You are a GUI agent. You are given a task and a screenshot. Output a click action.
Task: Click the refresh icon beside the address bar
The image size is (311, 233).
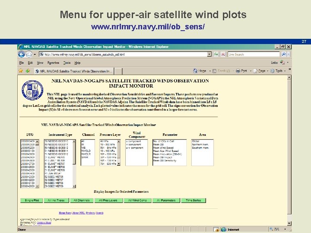pos(216,54)
